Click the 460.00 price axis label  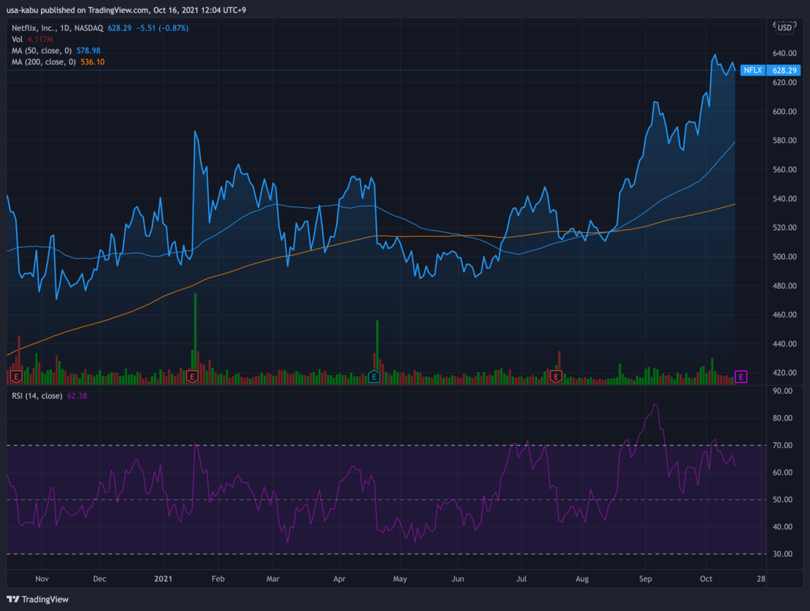(785, 315)
